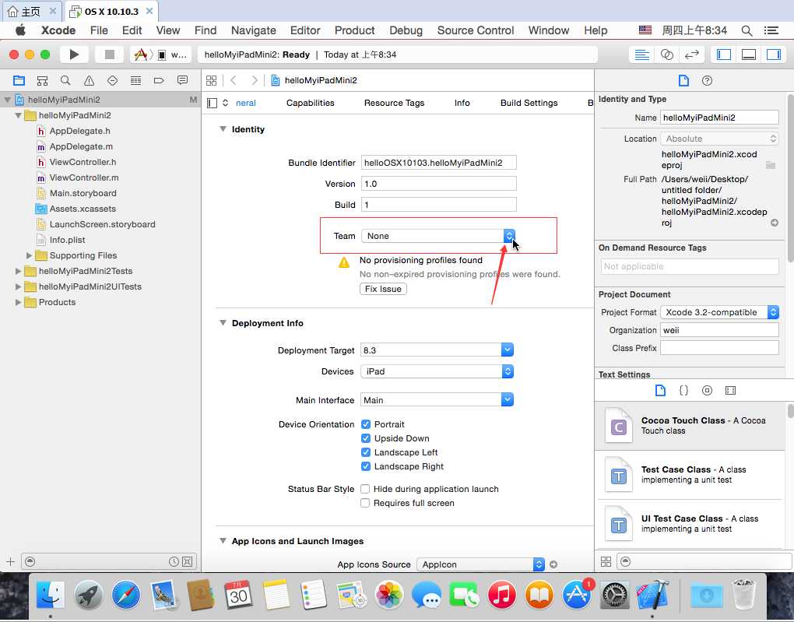Viewport: 794px width, 622px height.
Task: Switch to the Capabilities tab
Action: point(311,103)
